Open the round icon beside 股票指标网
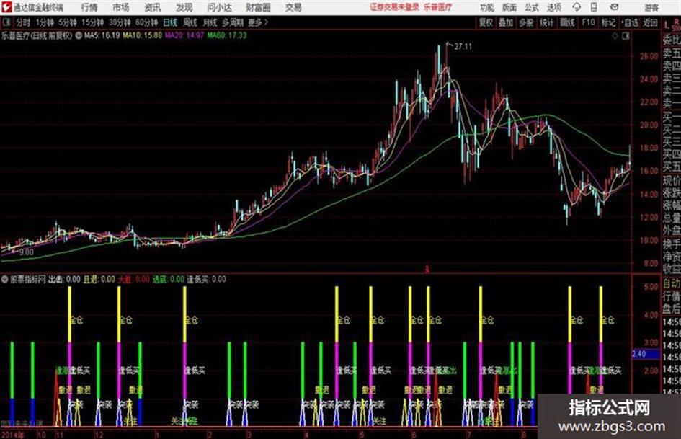The height and width of the screenshot is (439, 681). 5,280
